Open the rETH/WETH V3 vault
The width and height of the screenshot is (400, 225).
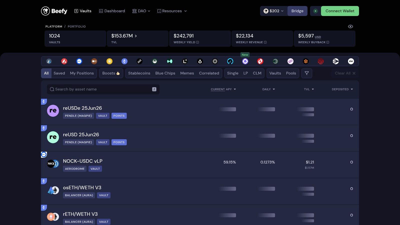pos(200,215)
